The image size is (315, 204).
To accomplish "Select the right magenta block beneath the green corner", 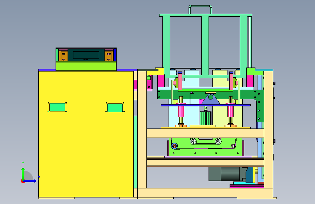I will tap(250, 81).
